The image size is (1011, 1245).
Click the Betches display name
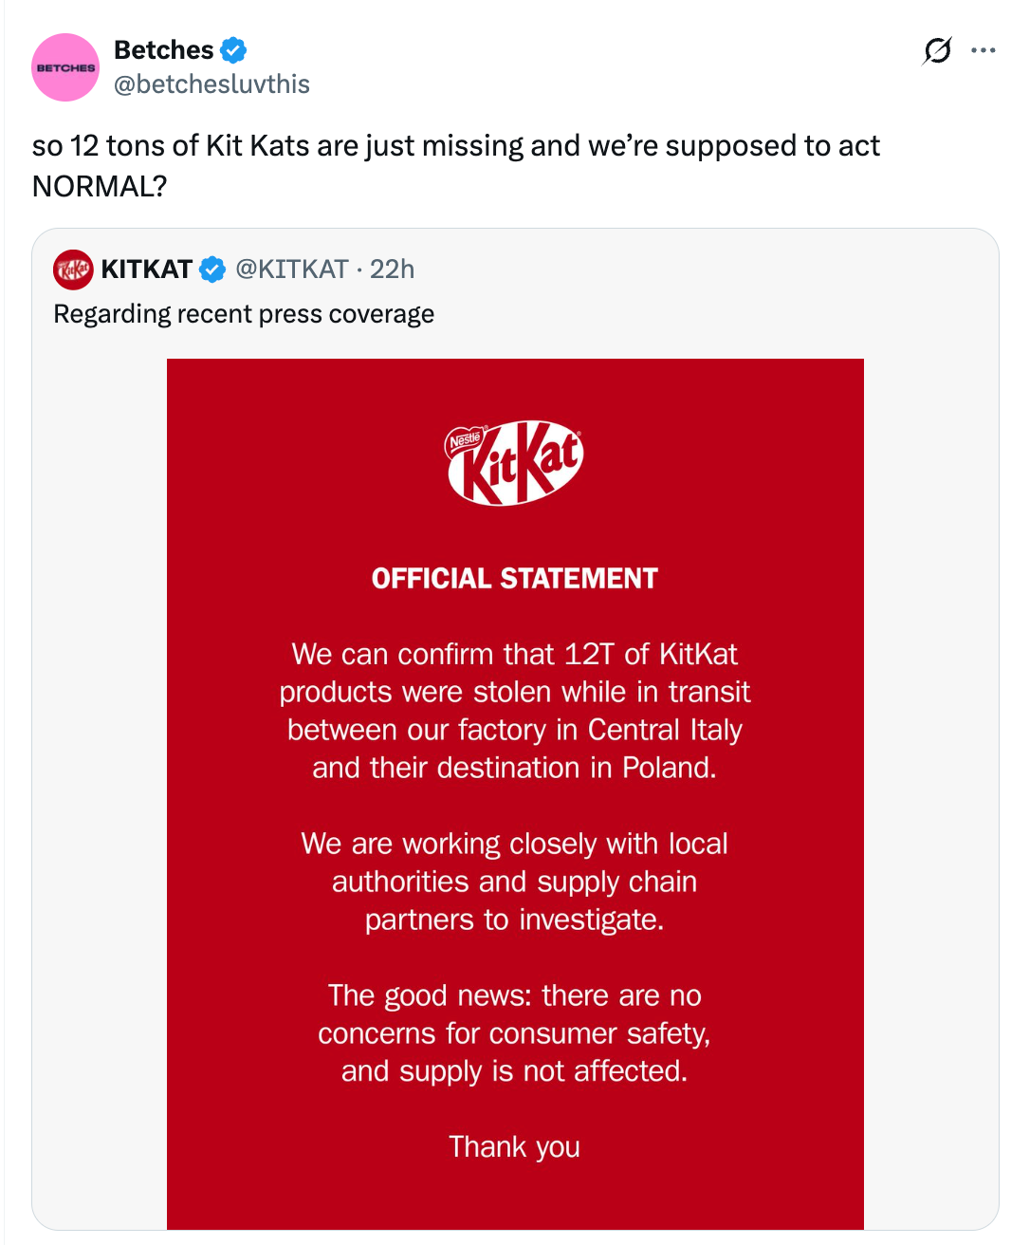[x=161, y=49]
